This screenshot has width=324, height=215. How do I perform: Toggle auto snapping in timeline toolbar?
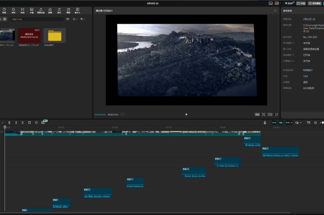[281, 123]
